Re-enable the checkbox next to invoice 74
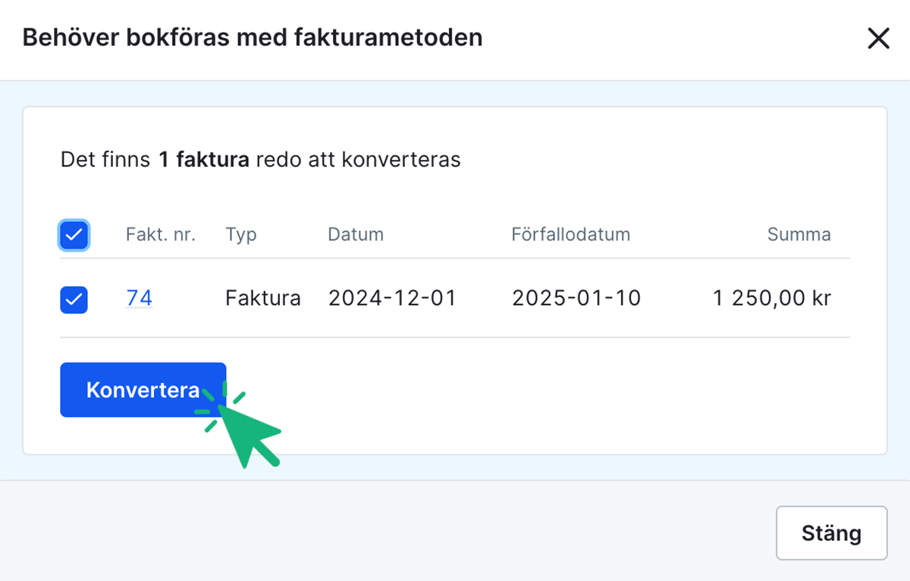The height and width of the screenshot is (581, 910). point(74,299)
